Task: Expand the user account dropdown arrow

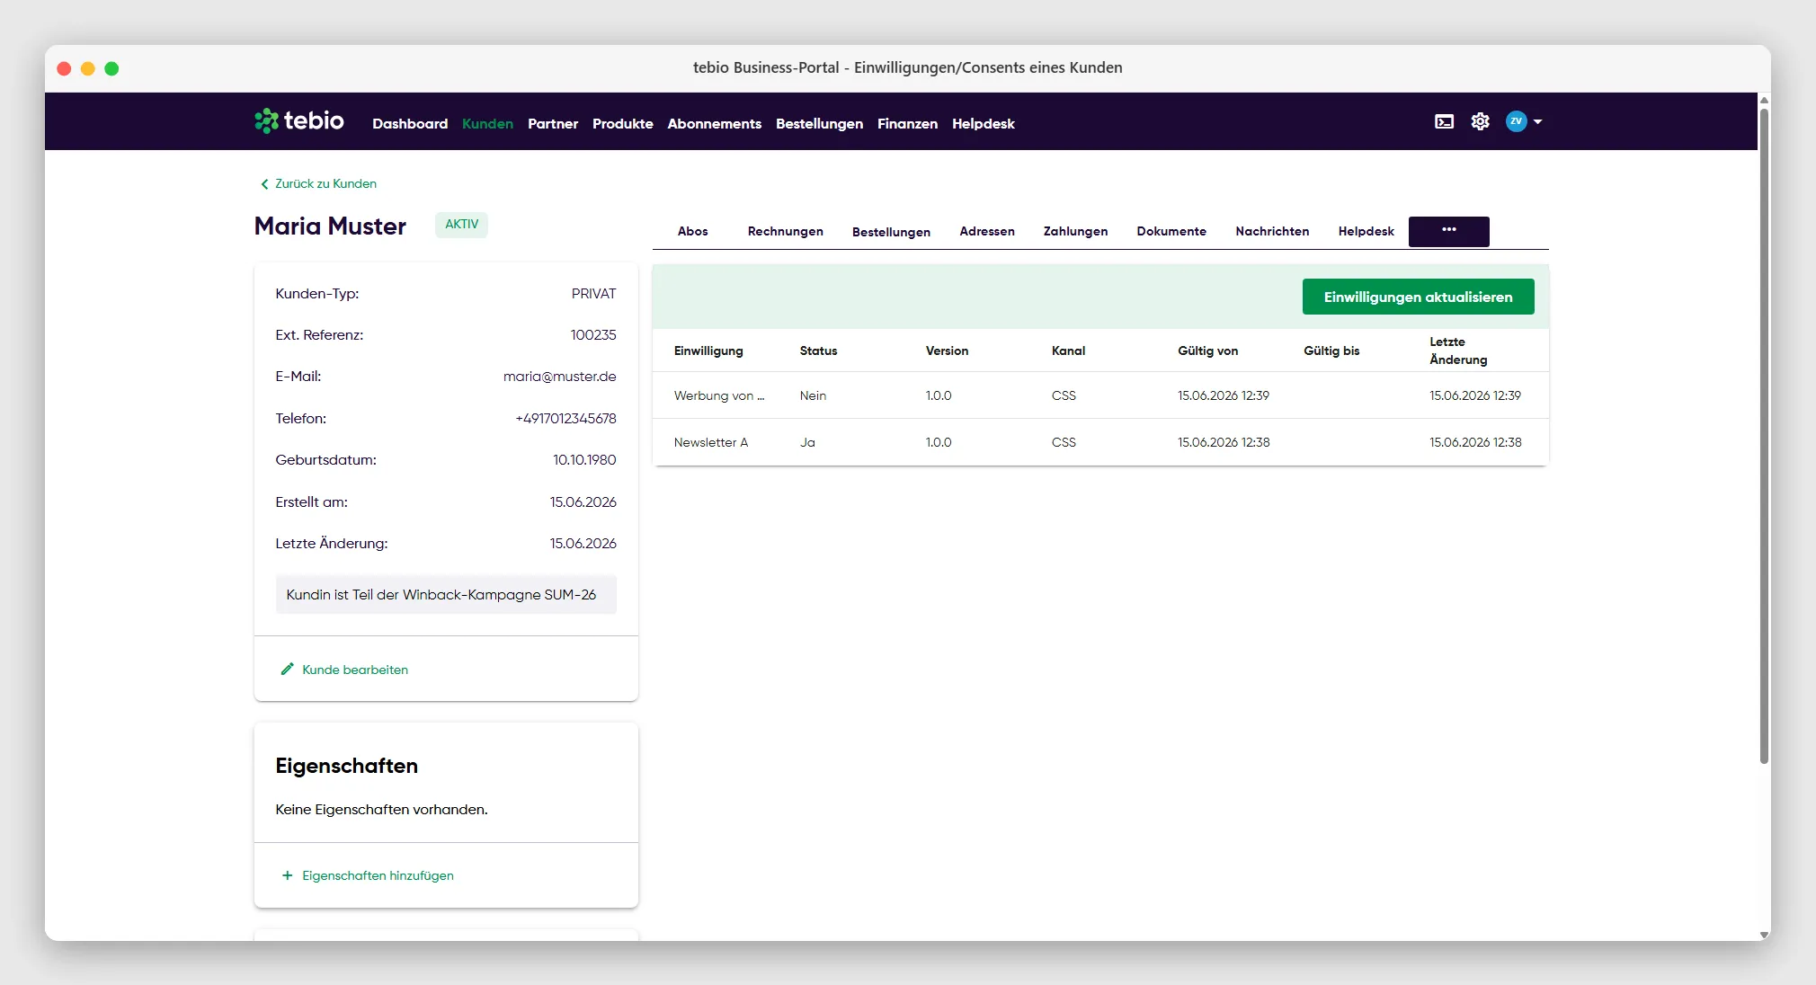Action: click(1537, 121)
